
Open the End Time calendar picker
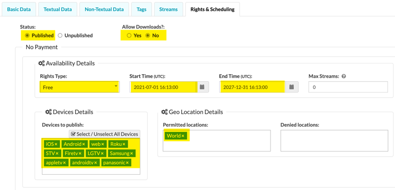tap(292, 87)
